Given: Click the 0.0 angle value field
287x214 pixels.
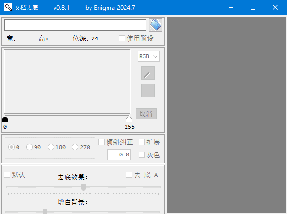Looking at the screenshot, I should pos(119,155).
